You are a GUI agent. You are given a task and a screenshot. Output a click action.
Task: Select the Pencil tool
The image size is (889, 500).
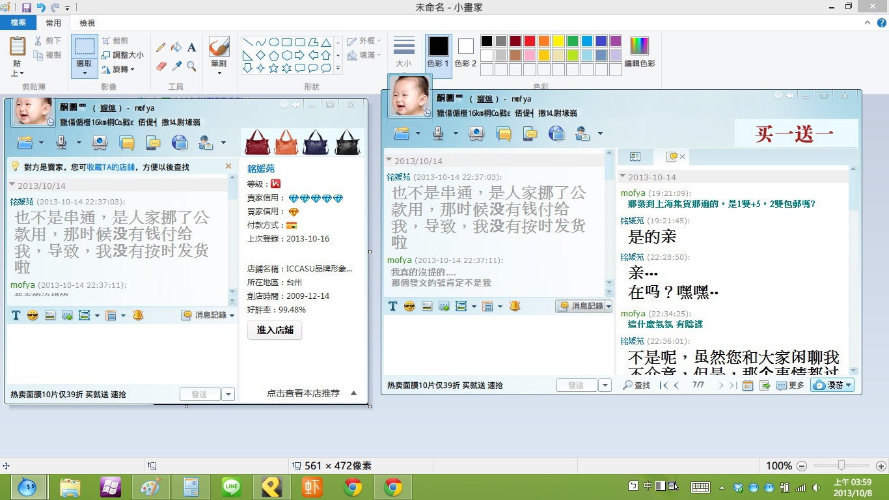click(161, 48)
